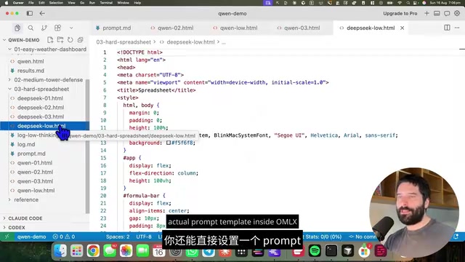Open deepseek-02.html file
The width and height of the screenshot is (465, 262).
point(41,107)
